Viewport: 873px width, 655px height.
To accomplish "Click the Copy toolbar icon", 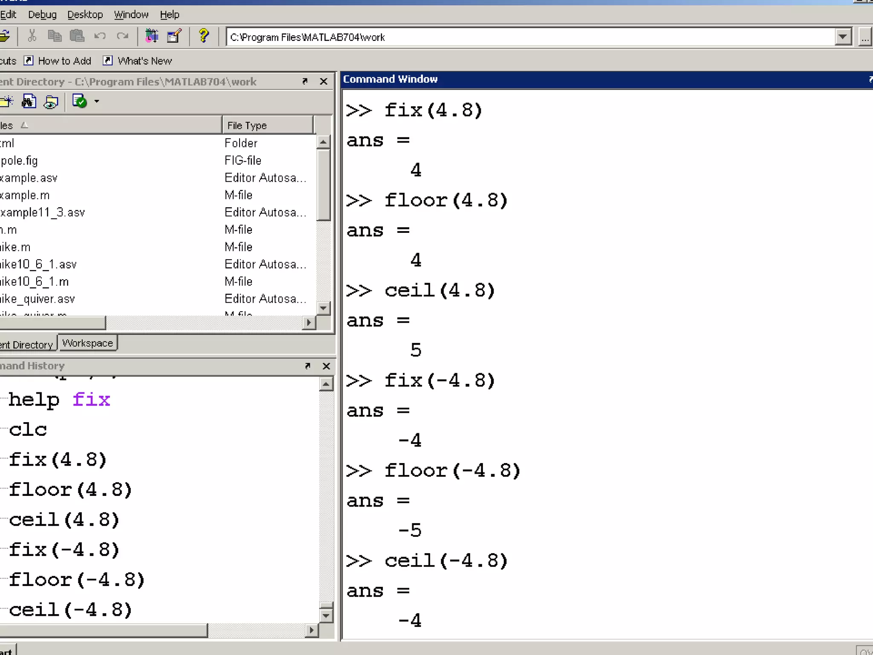I will click(x=54, y=36).
